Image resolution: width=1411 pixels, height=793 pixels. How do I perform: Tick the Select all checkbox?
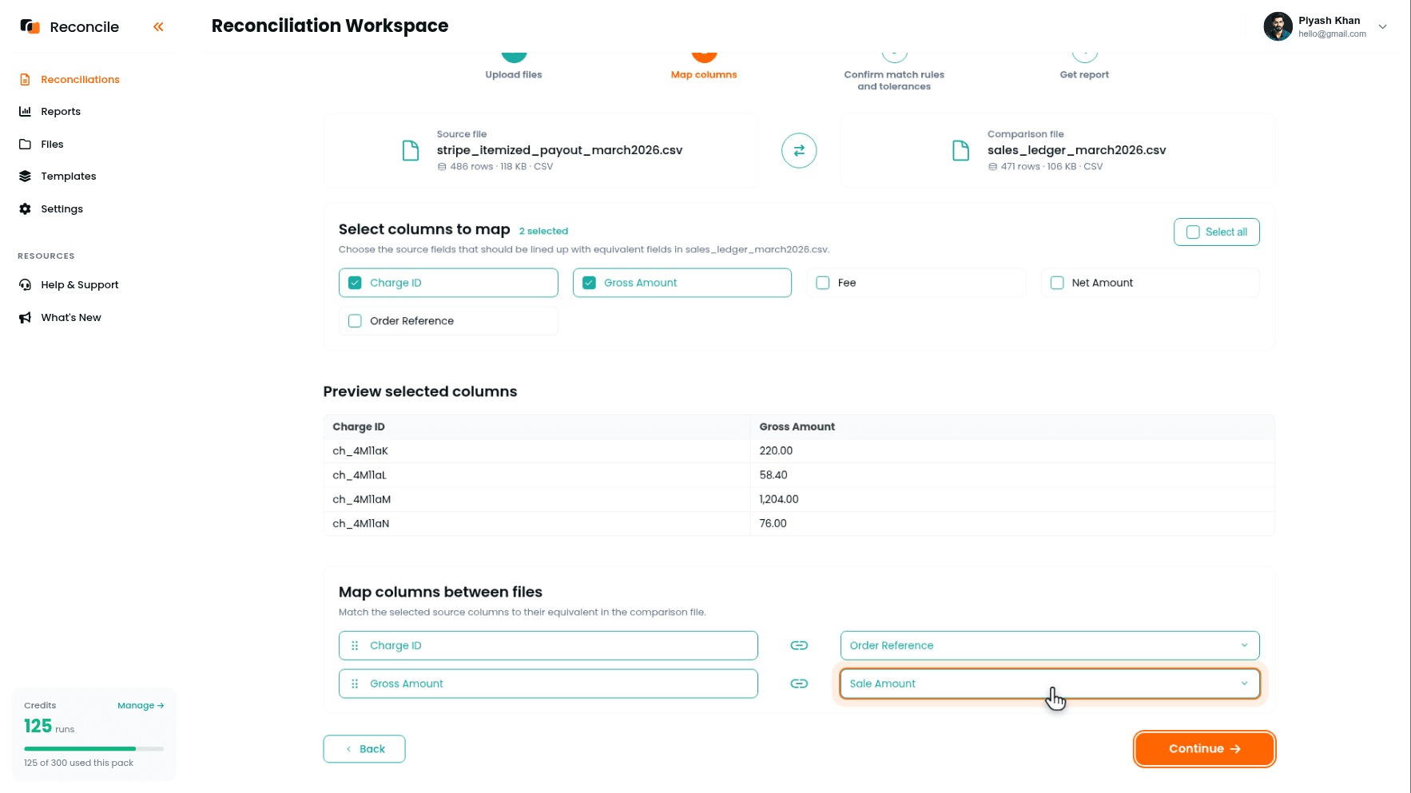click(x=1193, y=232)
